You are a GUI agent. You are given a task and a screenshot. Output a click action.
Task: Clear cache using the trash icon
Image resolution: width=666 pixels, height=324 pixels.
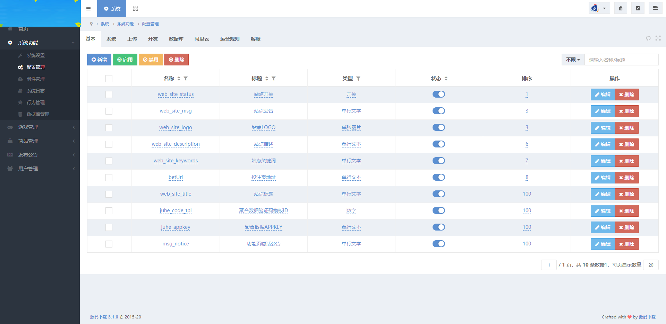click(620, 8)
